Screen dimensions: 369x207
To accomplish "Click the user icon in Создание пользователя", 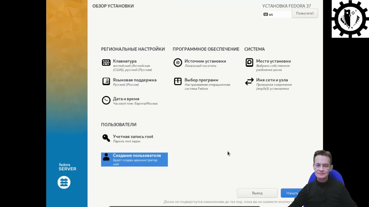I will (106, 157).
